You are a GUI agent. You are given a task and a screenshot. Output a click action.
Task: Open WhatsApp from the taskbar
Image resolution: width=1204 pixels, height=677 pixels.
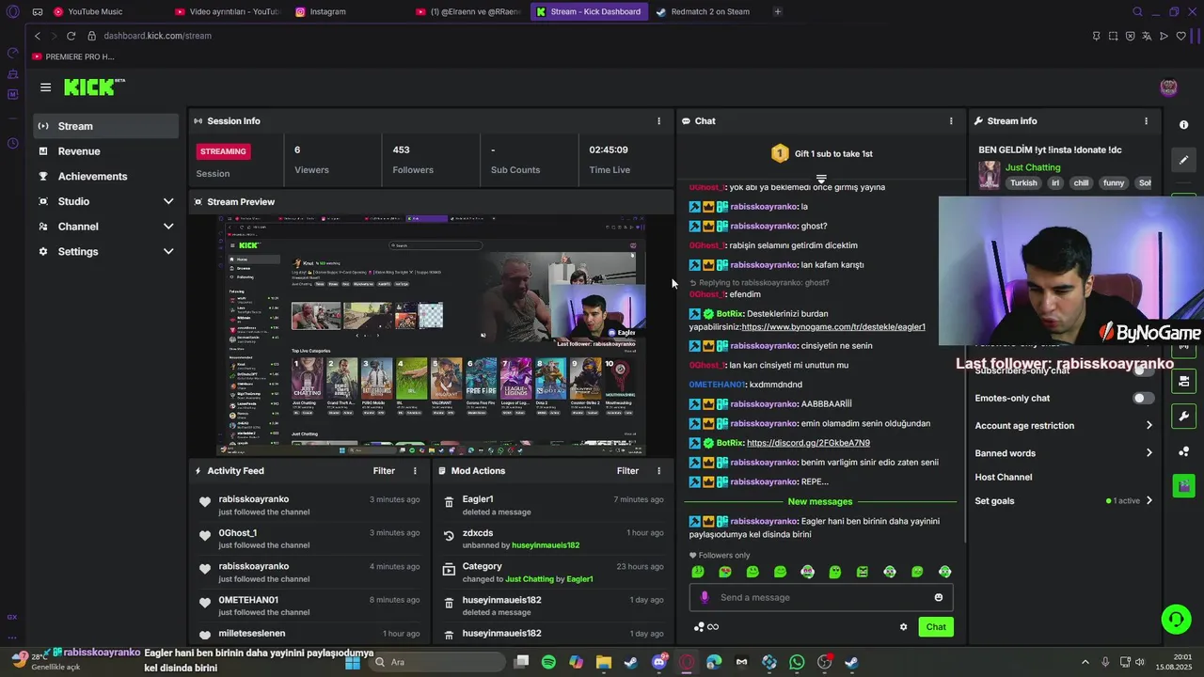(x=797, y=662)
